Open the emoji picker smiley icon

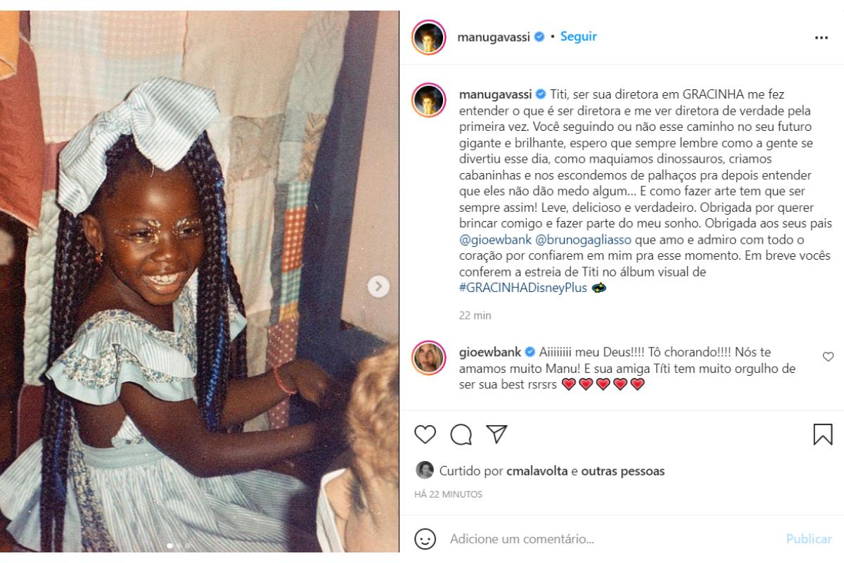pyautogui.click(x=426, y=540)
